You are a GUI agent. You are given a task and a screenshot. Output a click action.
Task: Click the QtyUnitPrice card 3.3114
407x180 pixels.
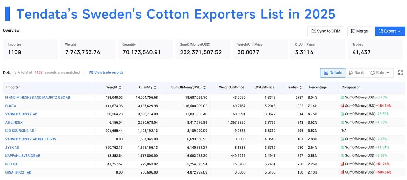point(318,49)
